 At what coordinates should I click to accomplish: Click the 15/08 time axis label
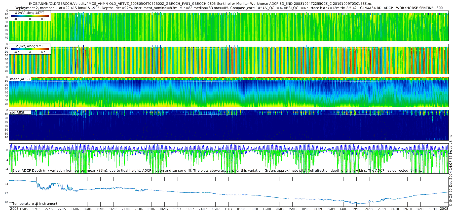(267, 209)
